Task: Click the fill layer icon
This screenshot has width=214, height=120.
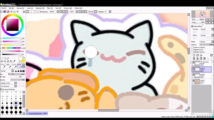Action: point(201,58)
